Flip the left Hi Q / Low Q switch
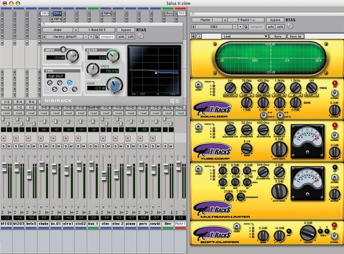Screen dimensions: 344x254 (x=263, y=115)
